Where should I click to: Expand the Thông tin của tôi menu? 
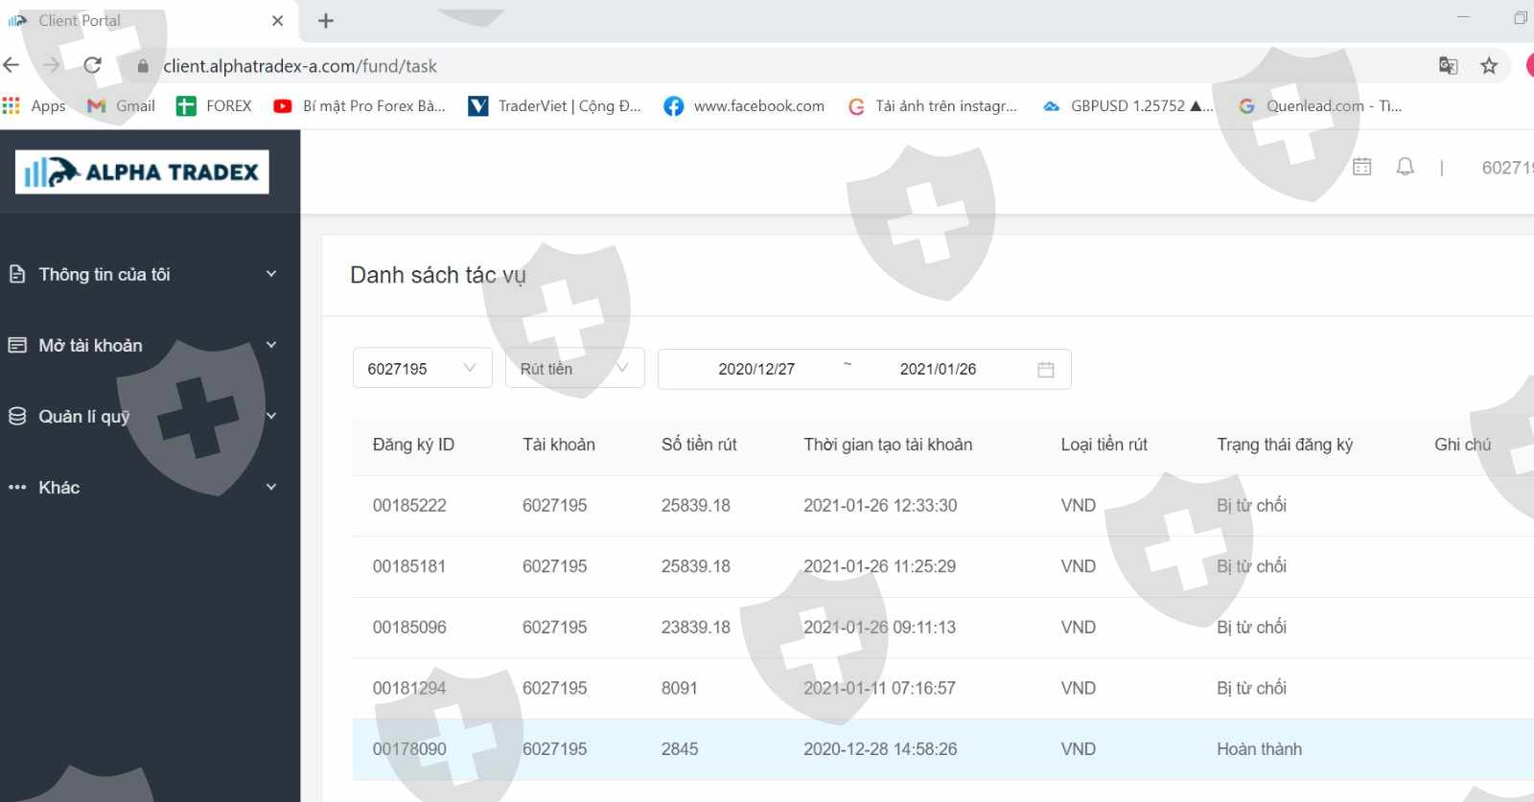[x=142, y=274]
